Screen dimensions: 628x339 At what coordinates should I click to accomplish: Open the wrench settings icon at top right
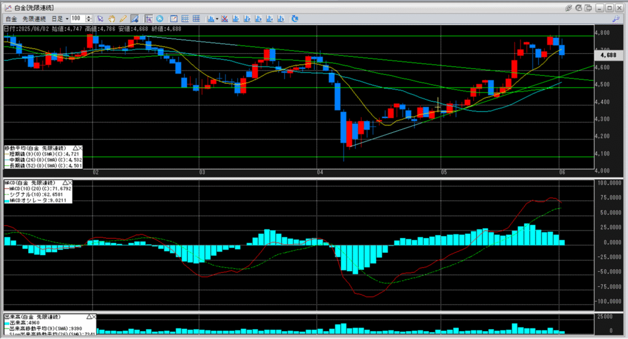coord(616,19)
